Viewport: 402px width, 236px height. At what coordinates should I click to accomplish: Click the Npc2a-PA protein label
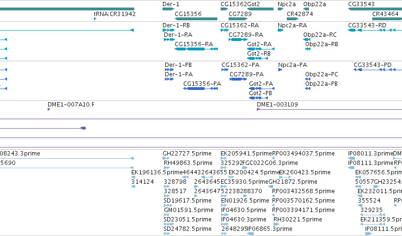click(x=292, y=65)
